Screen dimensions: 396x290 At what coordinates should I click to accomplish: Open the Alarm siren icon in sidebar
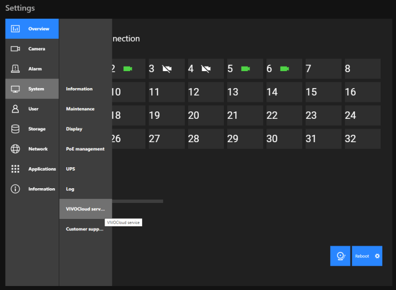coord(15,69)
